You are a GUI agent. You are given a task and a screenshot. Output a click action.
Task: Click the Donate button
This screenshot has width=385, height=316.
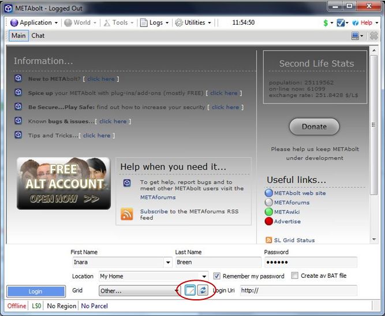[x=313, y=127]
